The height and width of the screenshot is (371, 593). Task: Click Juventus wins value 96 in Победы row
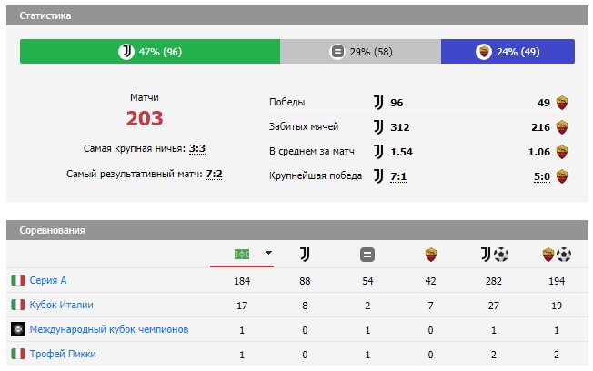click(x=397, y=103)
